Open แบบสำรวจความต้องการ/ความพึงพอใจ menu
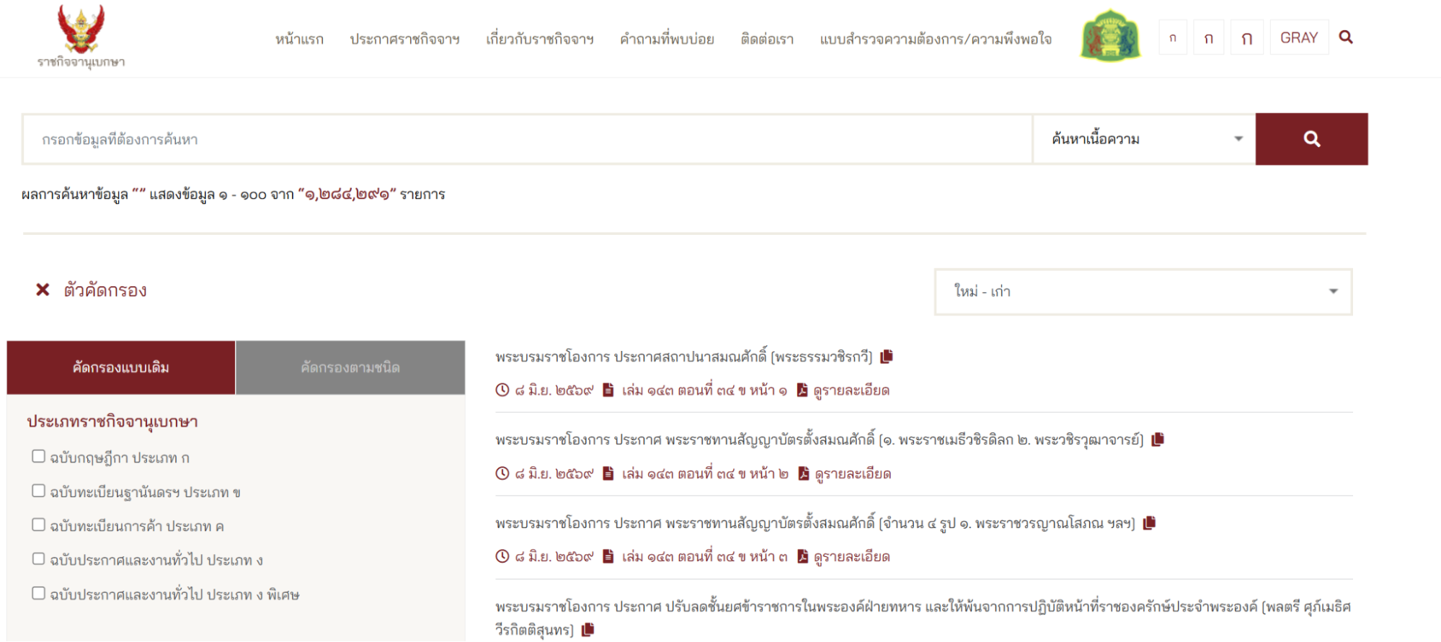This screenshot has width=1441, height=642. point(936,39)
